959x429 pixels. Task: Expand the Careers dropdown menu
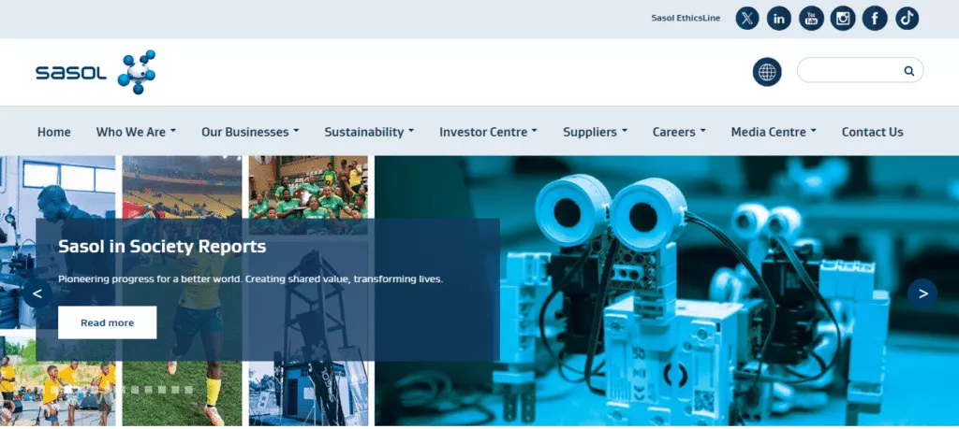[679, 132]
